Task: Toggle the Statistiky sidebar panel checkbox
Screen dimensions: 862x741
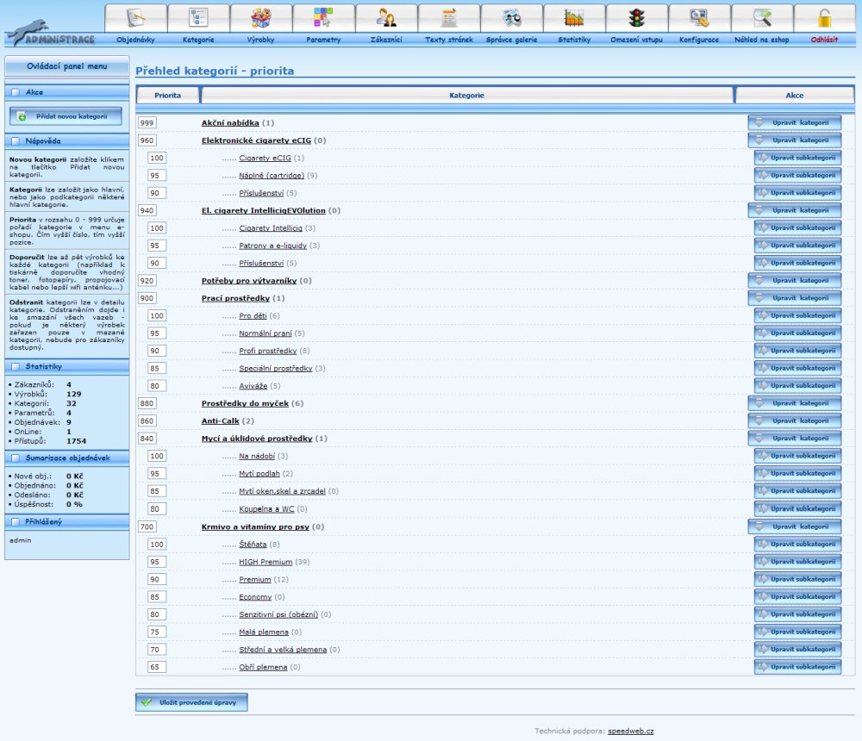Action: coord(16,367)
